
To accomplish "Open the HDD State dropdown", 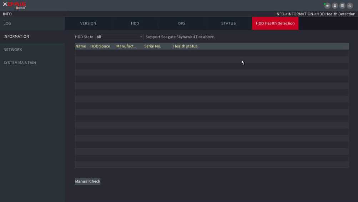I will (x=119, y=37).
